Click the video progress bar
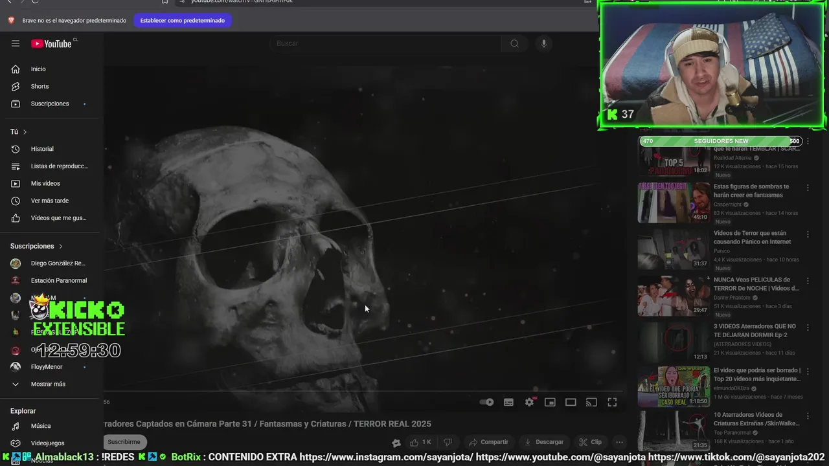The image size is (829, 466). [364, 391]
